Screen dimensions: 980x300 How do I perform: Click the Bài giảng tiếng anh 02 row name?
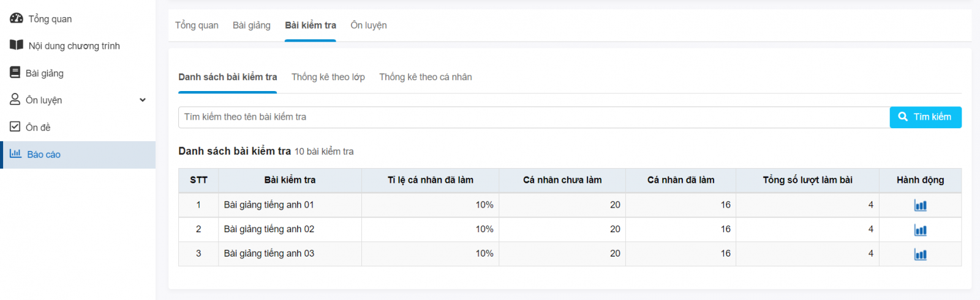click(x=269, y=229)
